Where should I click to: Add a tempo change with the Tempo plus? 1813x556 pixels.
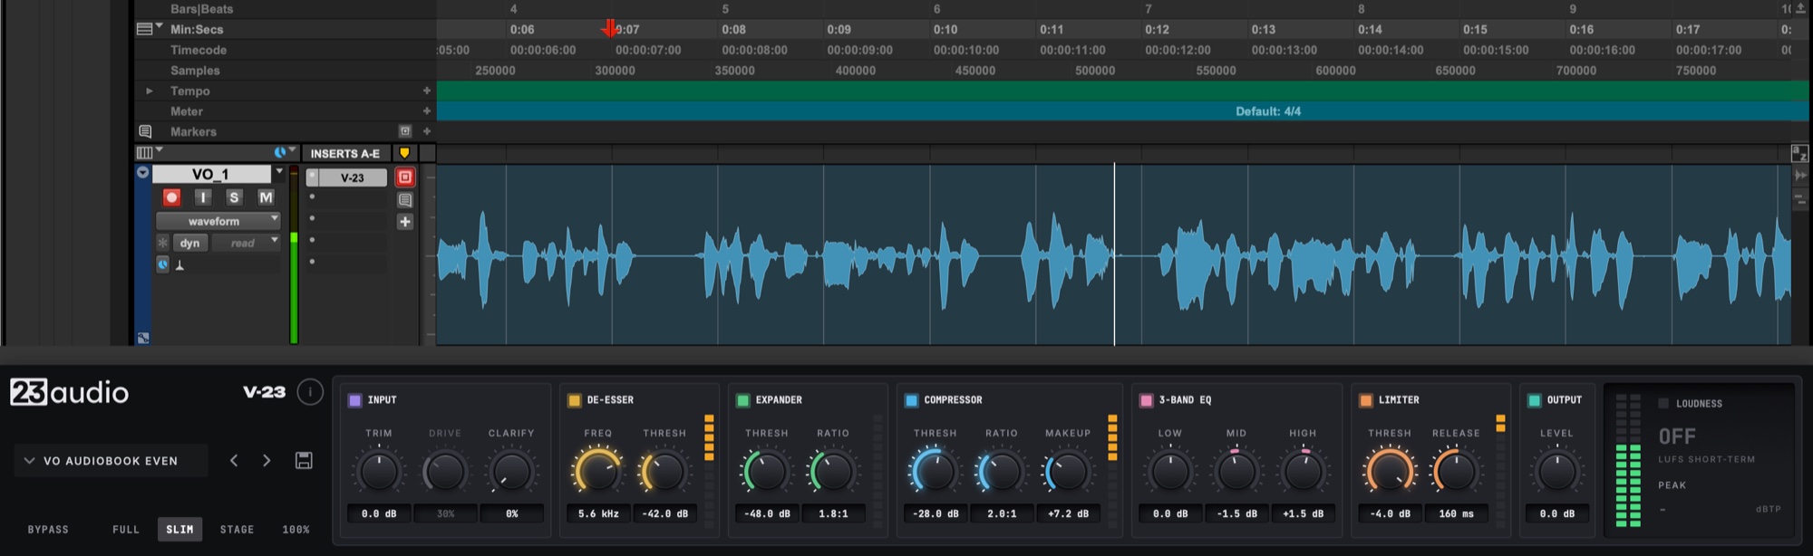426,91
